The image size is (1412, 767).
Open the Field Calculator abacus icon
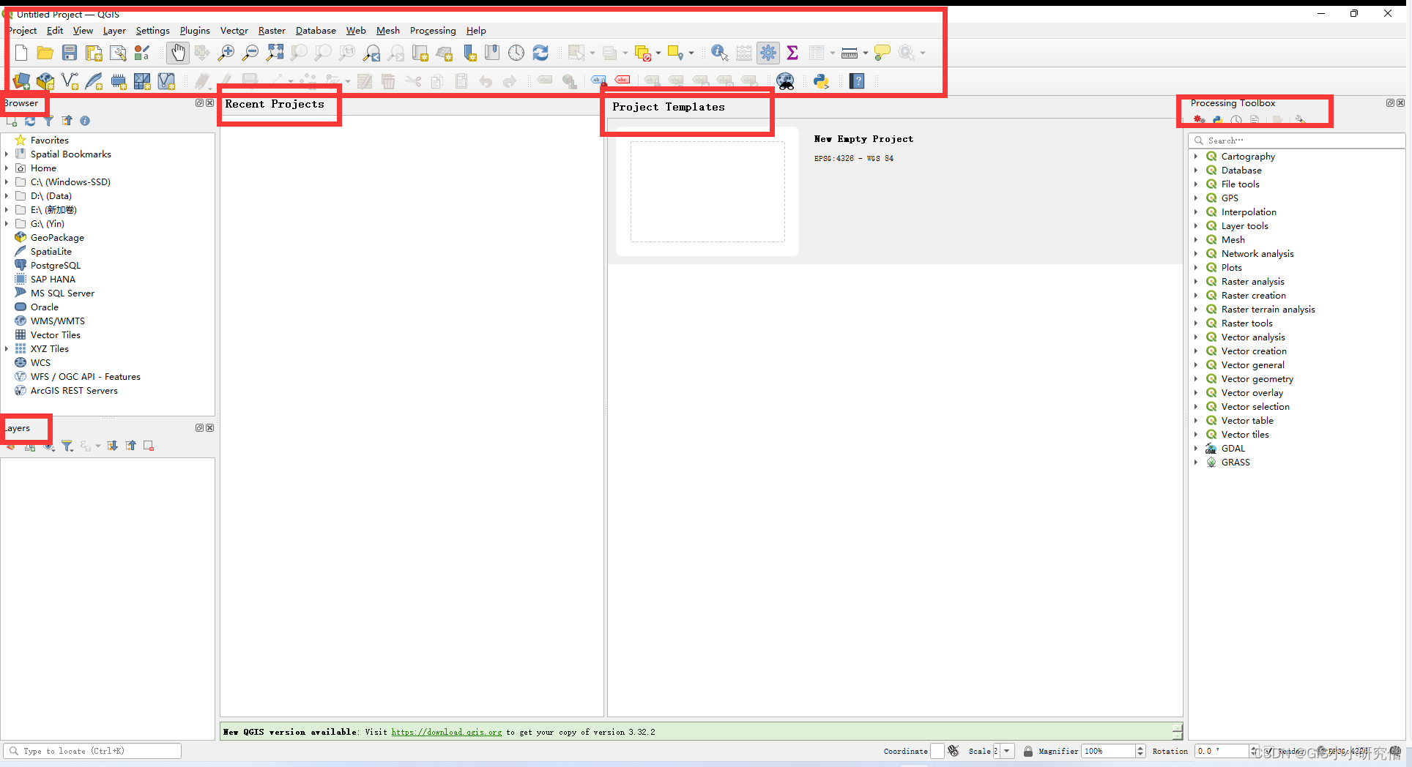(744, 53)
